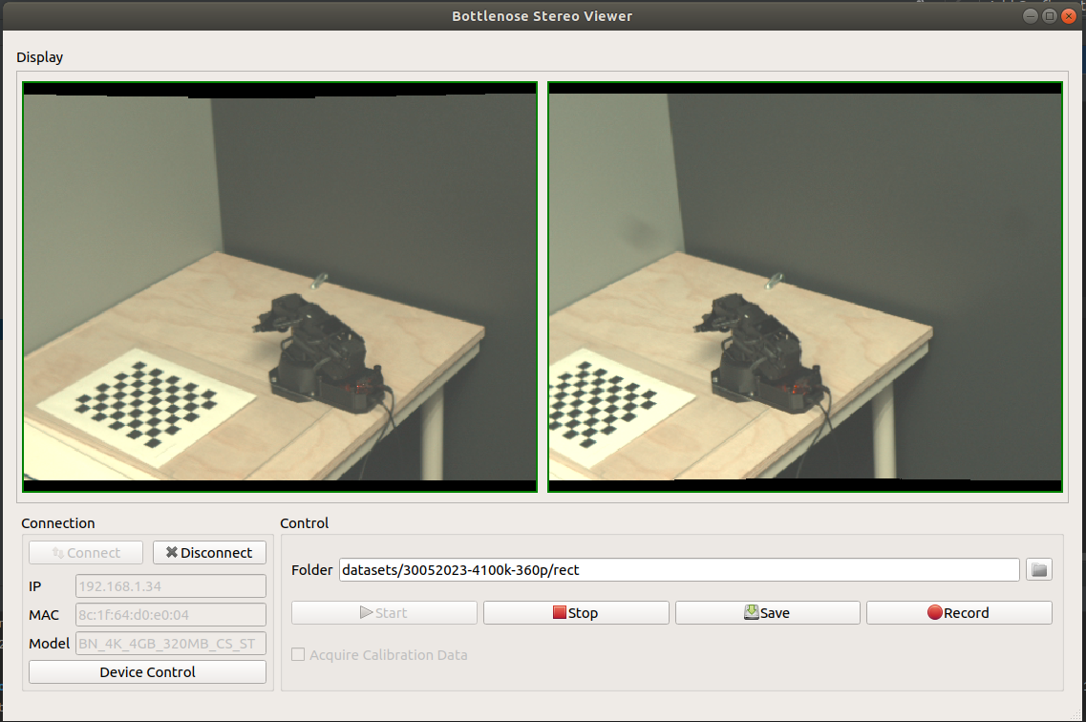This screenshot has height=722, width=1086.
Task: Toggle Acquire Calibration Data checkbox
Action: pyautogui.click(x=298, y=654)
